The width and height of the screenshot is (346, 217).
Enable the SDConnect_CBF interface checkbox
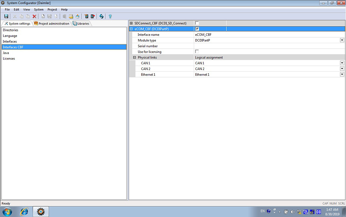pos(197,23)
